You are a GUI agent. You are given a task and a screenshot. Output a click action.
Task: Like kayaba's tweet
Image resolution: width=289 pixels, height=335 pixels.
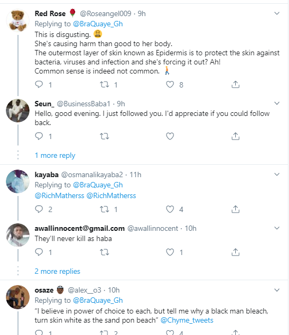click(x=170, y=209)
